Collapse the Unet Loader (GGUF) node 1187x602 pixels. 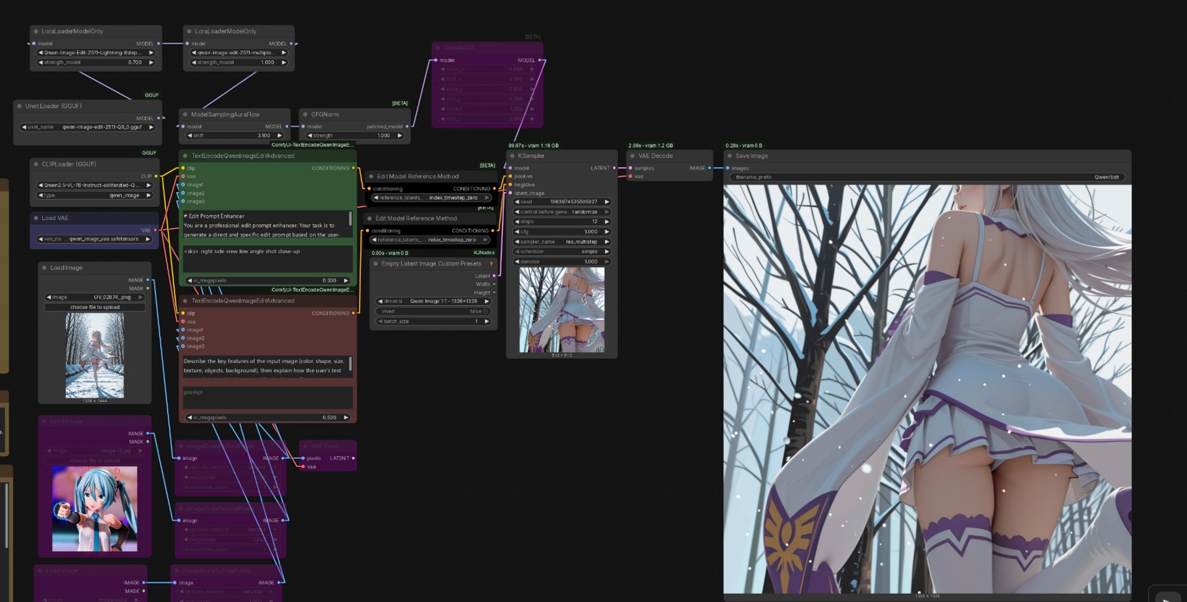[x=19, y=106]
